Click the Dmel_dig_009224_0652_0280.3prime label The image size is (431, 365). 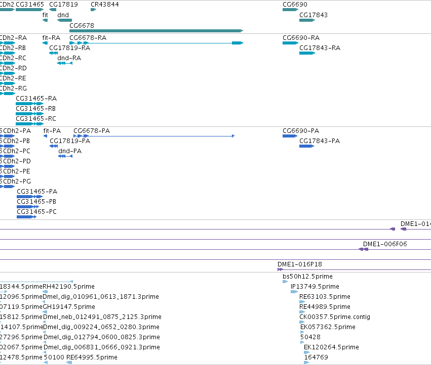[x=101, y=327]
